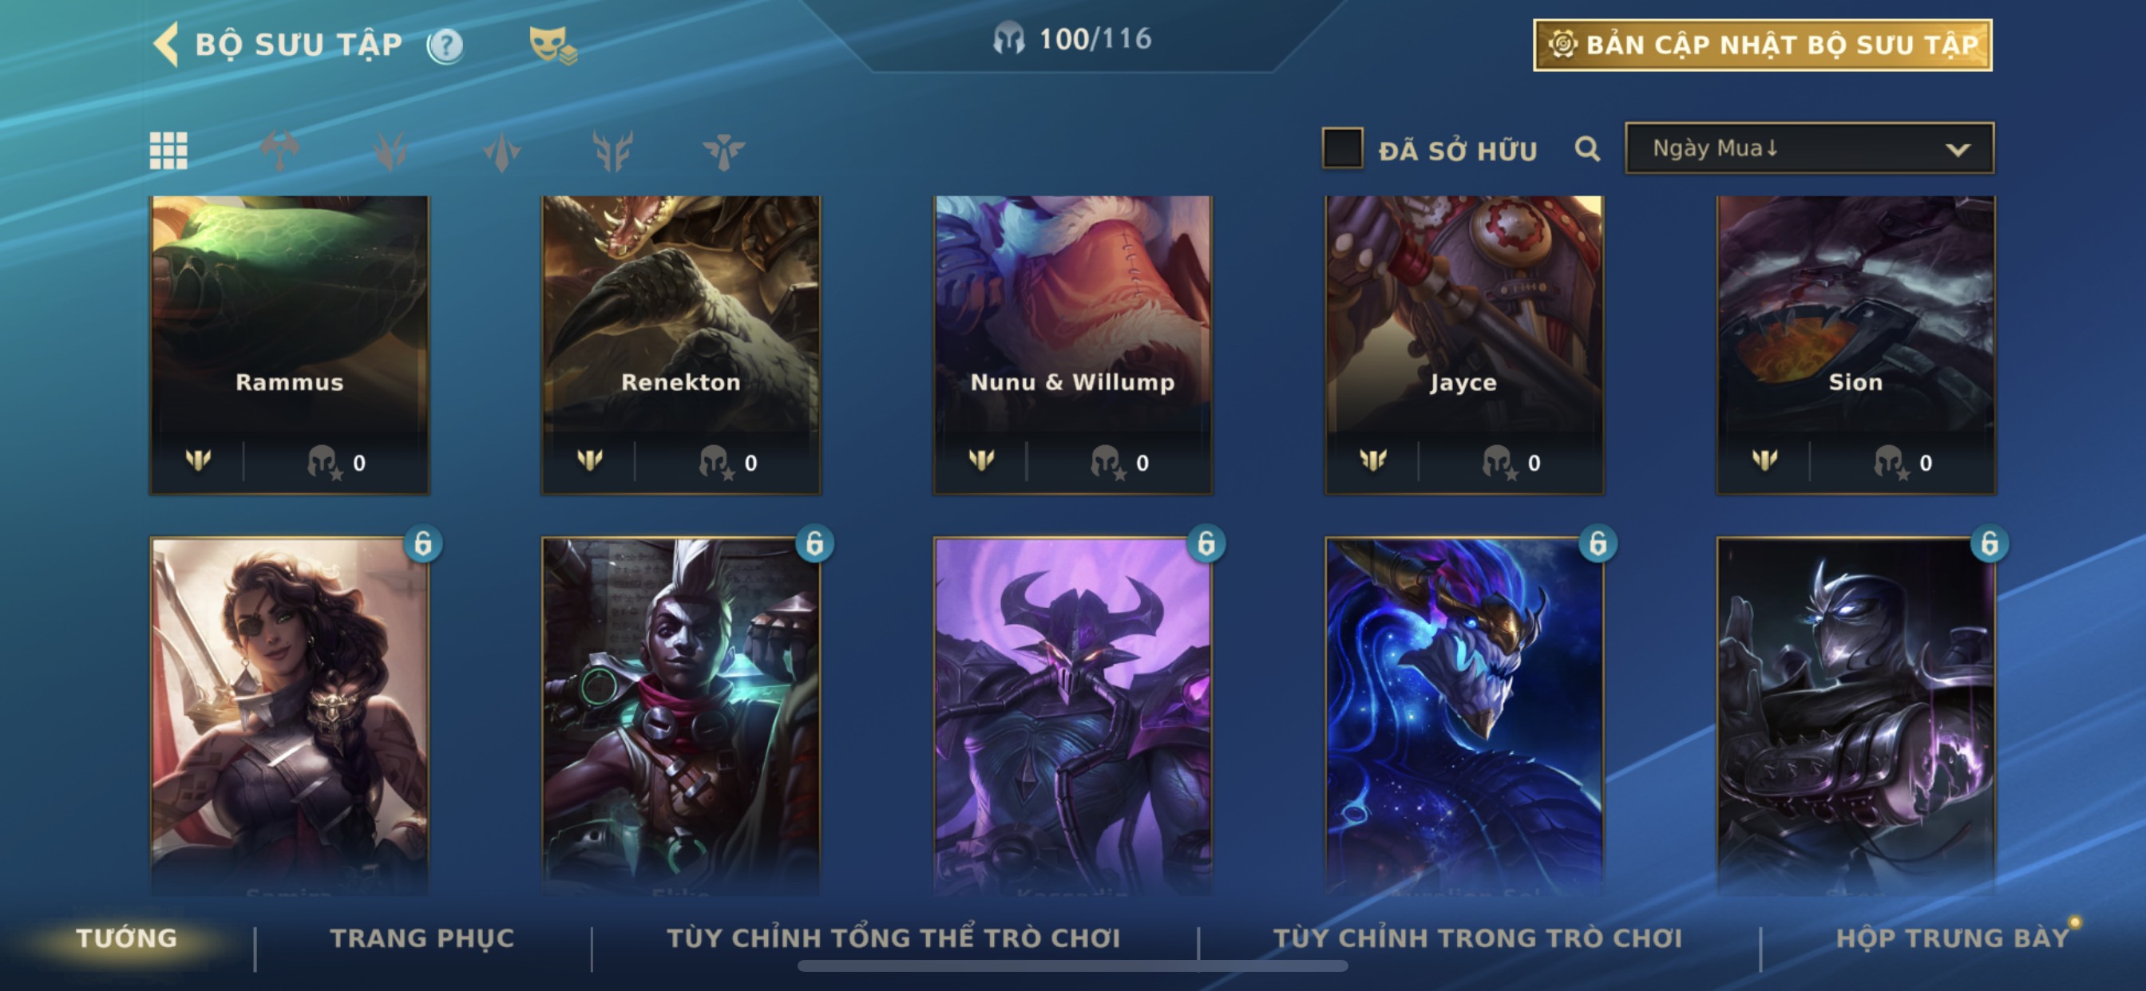
Task: Open the help question mark icon
Action: pyautogui.click(x=445, y=45)
